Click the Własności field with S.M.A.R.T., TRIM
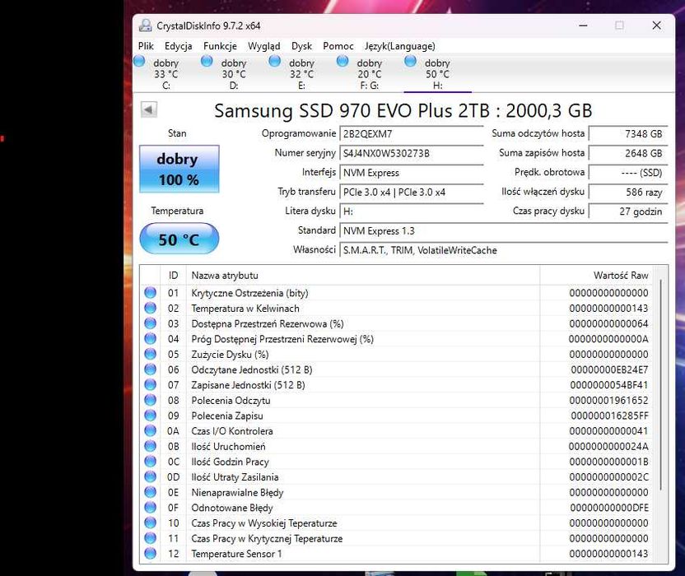Viewport: 685px width, 576px height. (504, 250)
